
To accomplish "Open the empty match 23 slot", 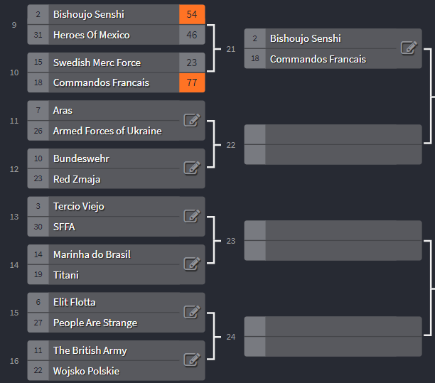I will tap(333, 240).
